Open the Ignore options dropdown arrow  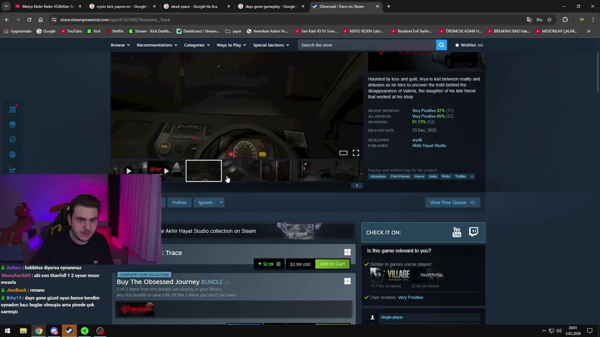221,202
